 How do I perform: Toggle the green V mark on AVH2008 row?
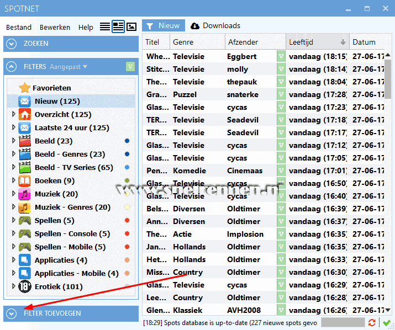(281, 310)
